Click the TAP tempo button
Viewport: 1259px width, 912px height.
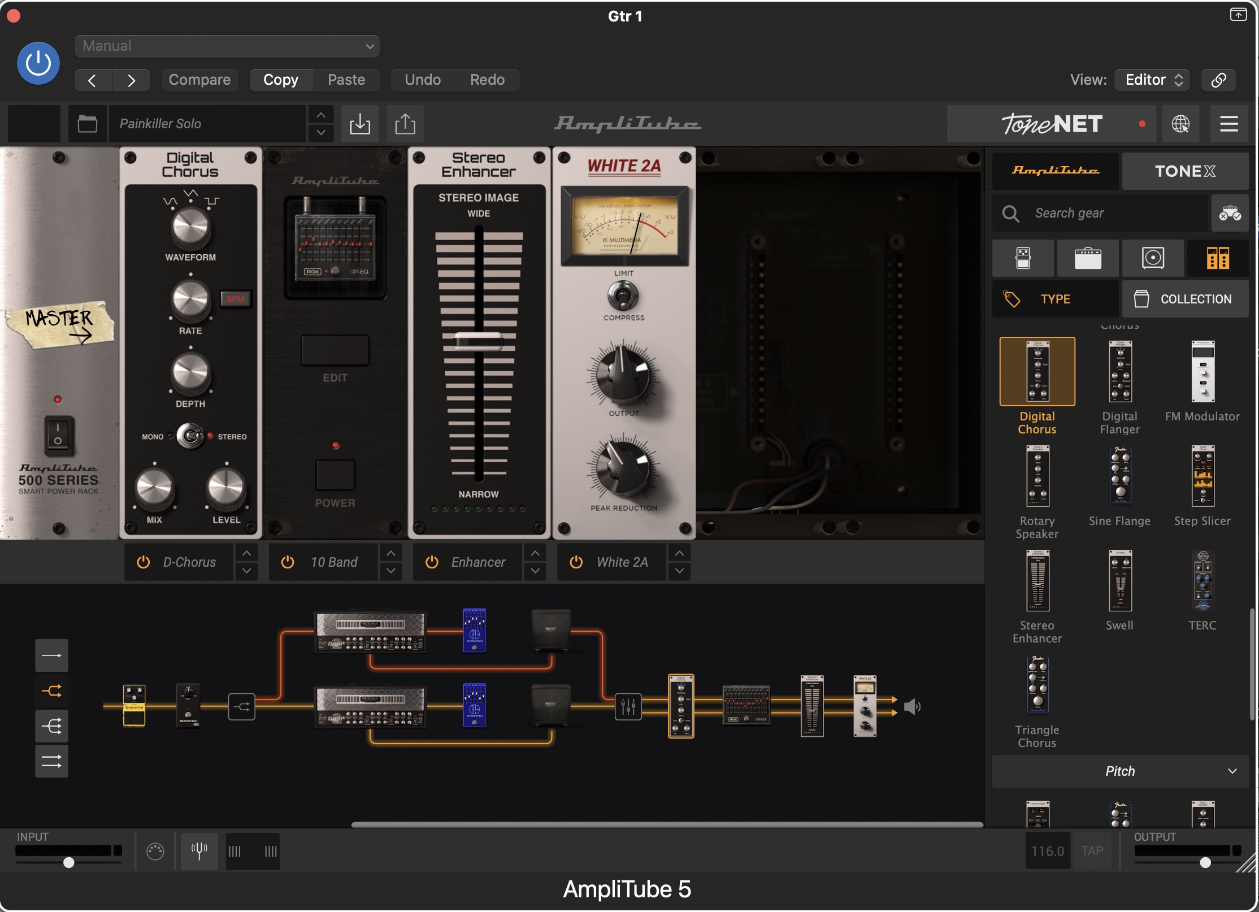(1092, 850)
